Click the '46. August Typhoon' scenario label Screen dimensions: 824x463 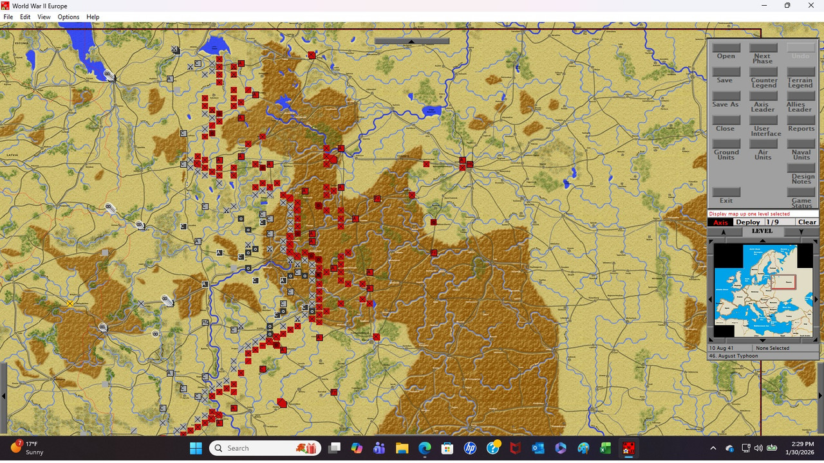click(734, 356)
